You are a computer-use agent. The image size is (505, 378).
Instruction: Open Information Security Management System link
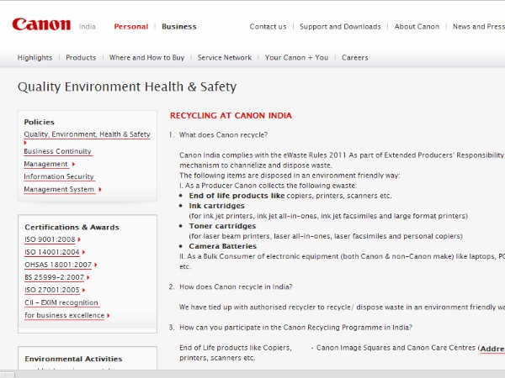point(59,183)
